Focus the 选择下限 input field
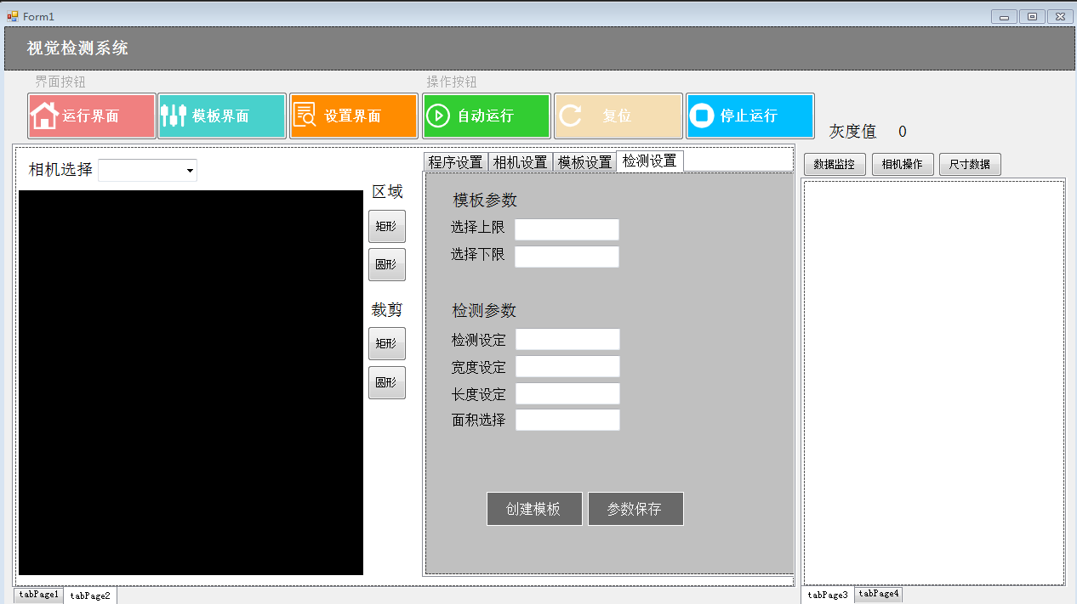The image size is (1077, 604). coord(567,257)
